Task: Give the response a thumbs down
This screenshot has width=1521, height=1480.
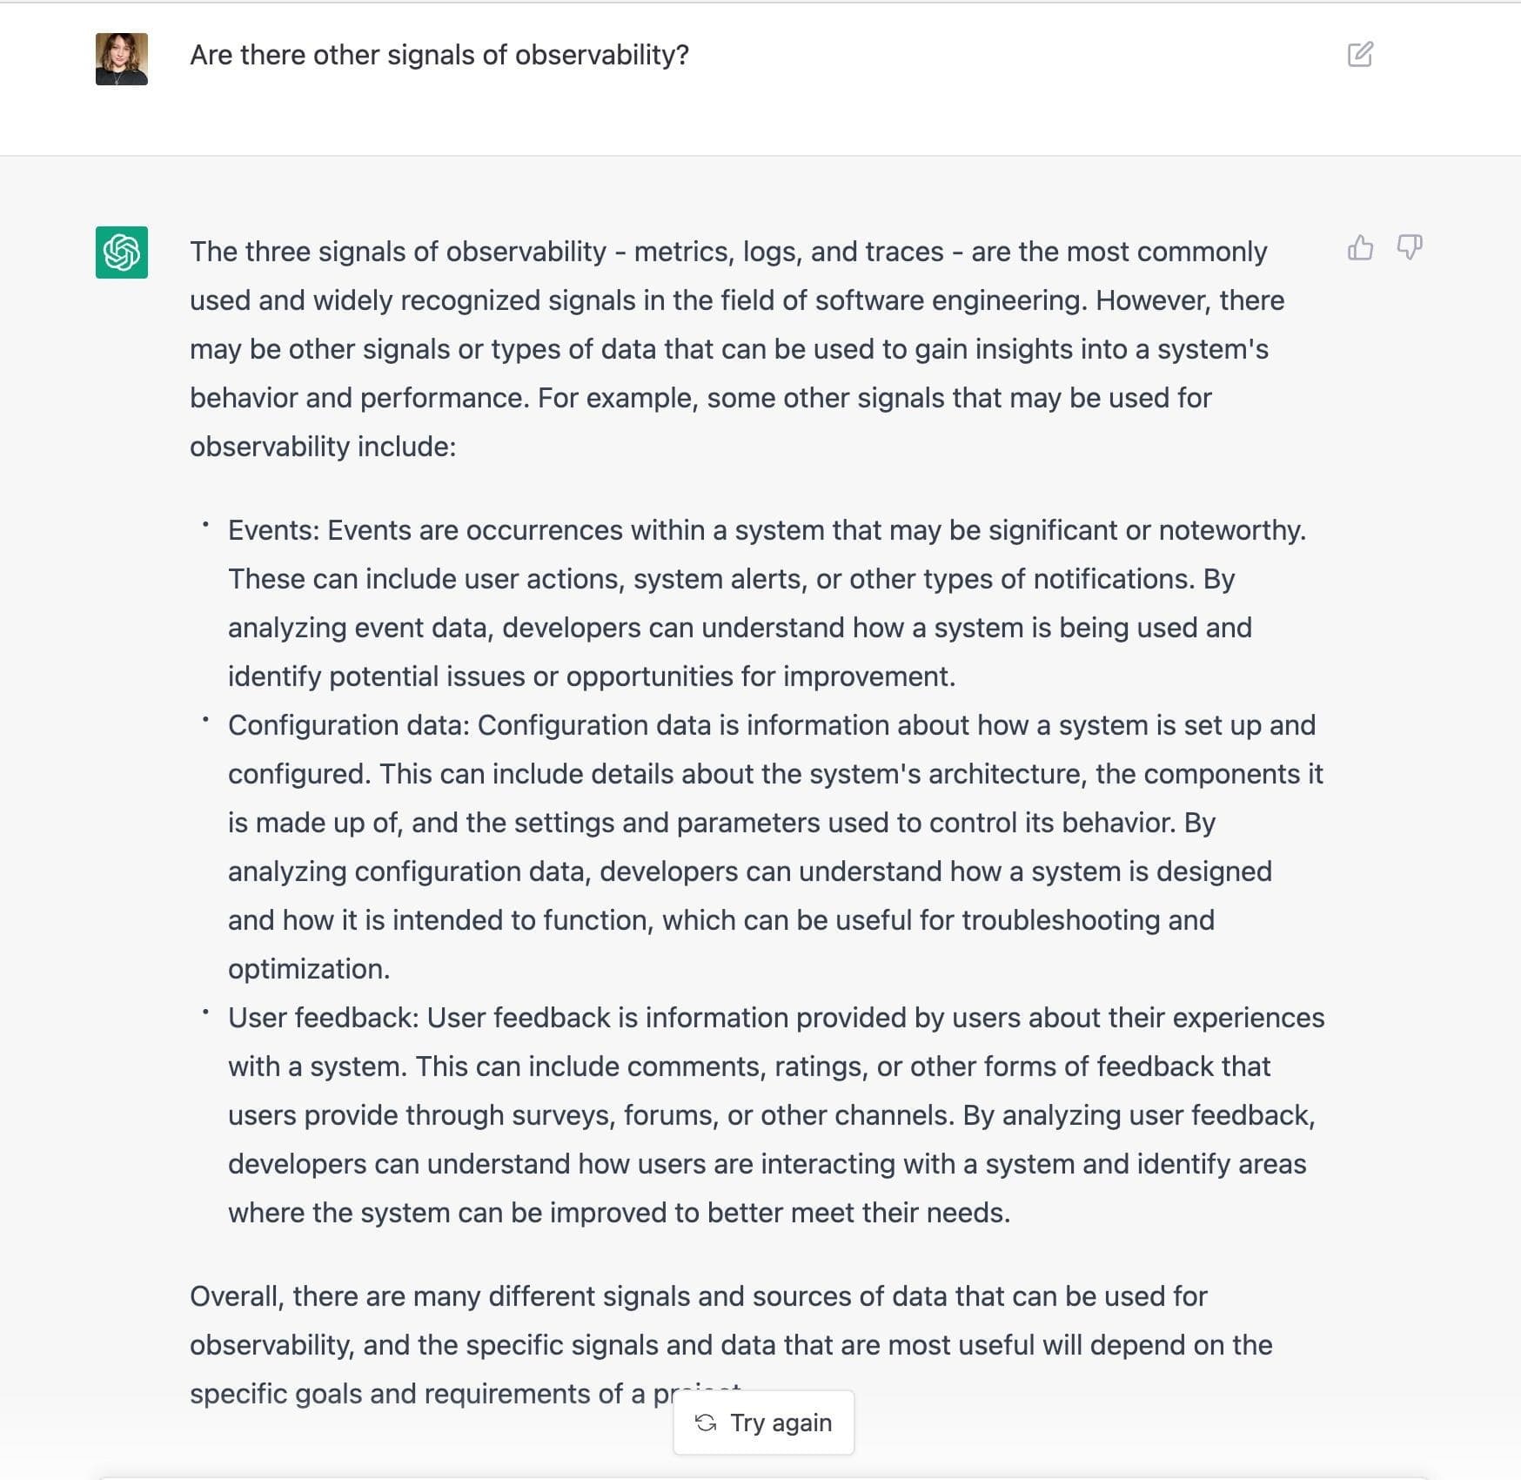Action: (x=1410, y=248)
